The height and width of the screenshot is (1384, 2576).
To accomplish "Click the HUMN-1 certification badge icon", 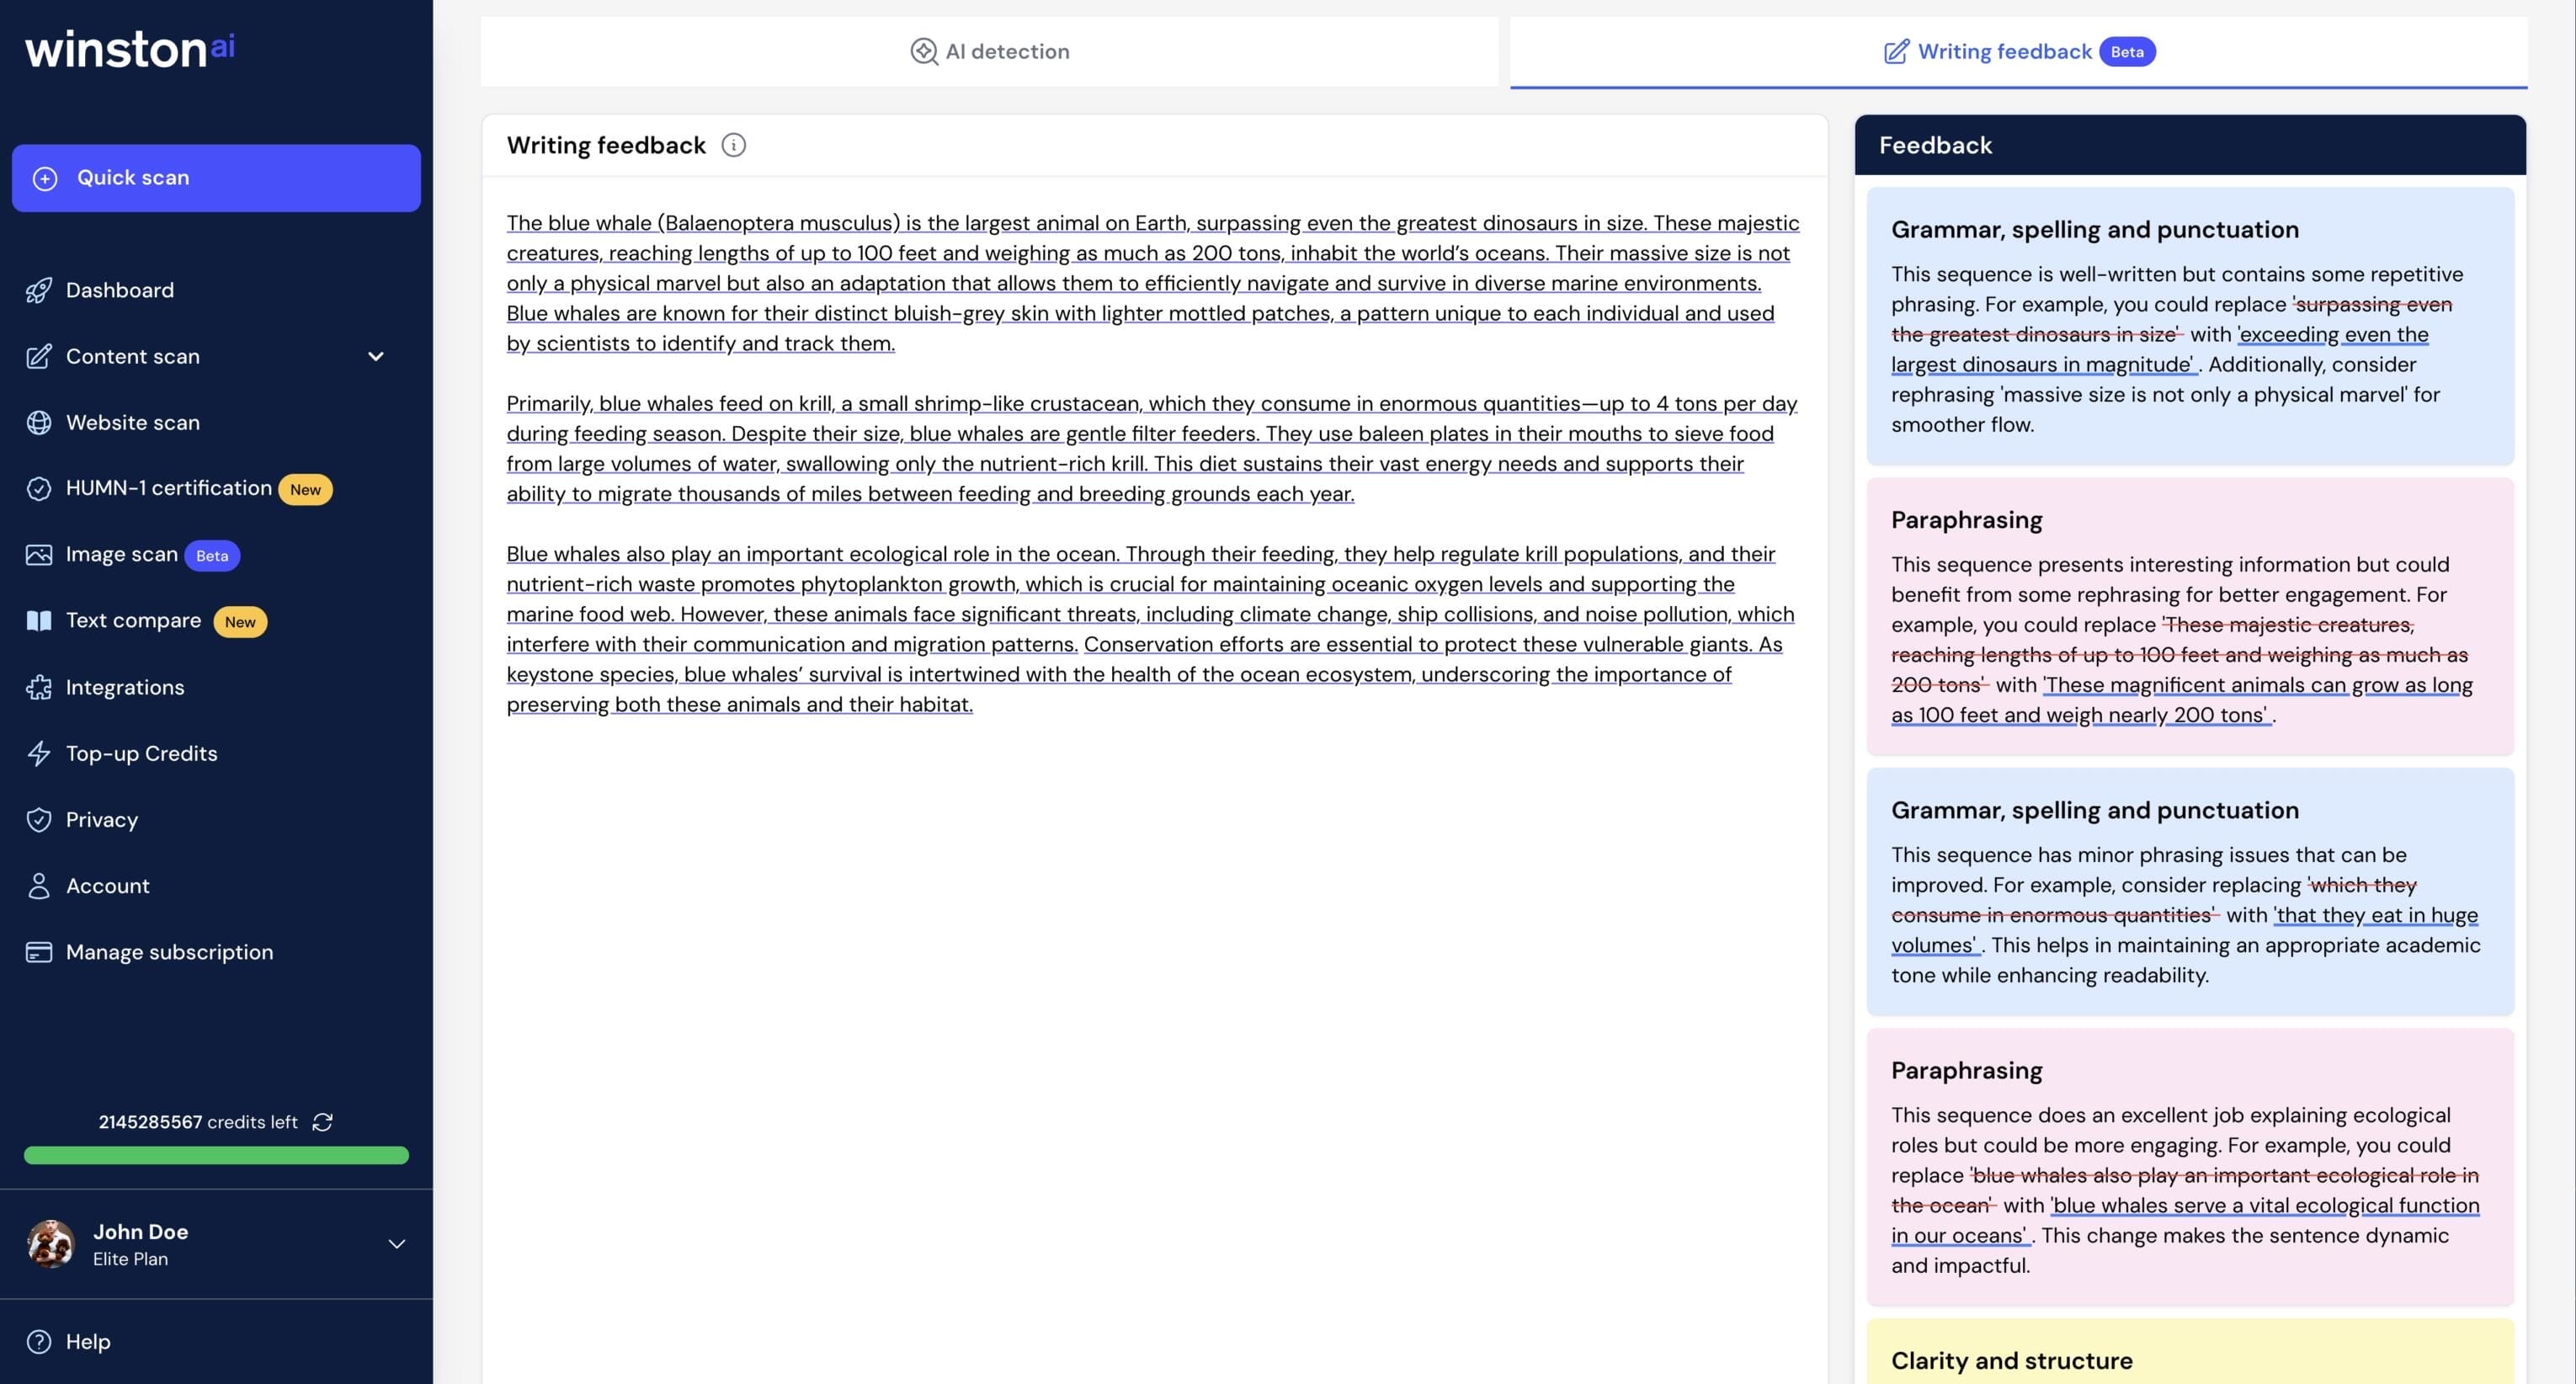I will click(x=39, y=488).
